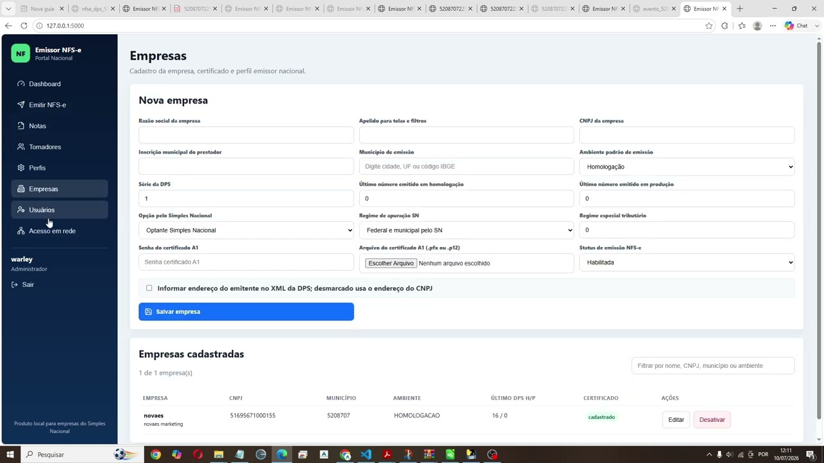Click the HOMOLOGACAO ambiente cell
Image resolution: width=824 pixels, height=463 pixels.
click(417, 415)
